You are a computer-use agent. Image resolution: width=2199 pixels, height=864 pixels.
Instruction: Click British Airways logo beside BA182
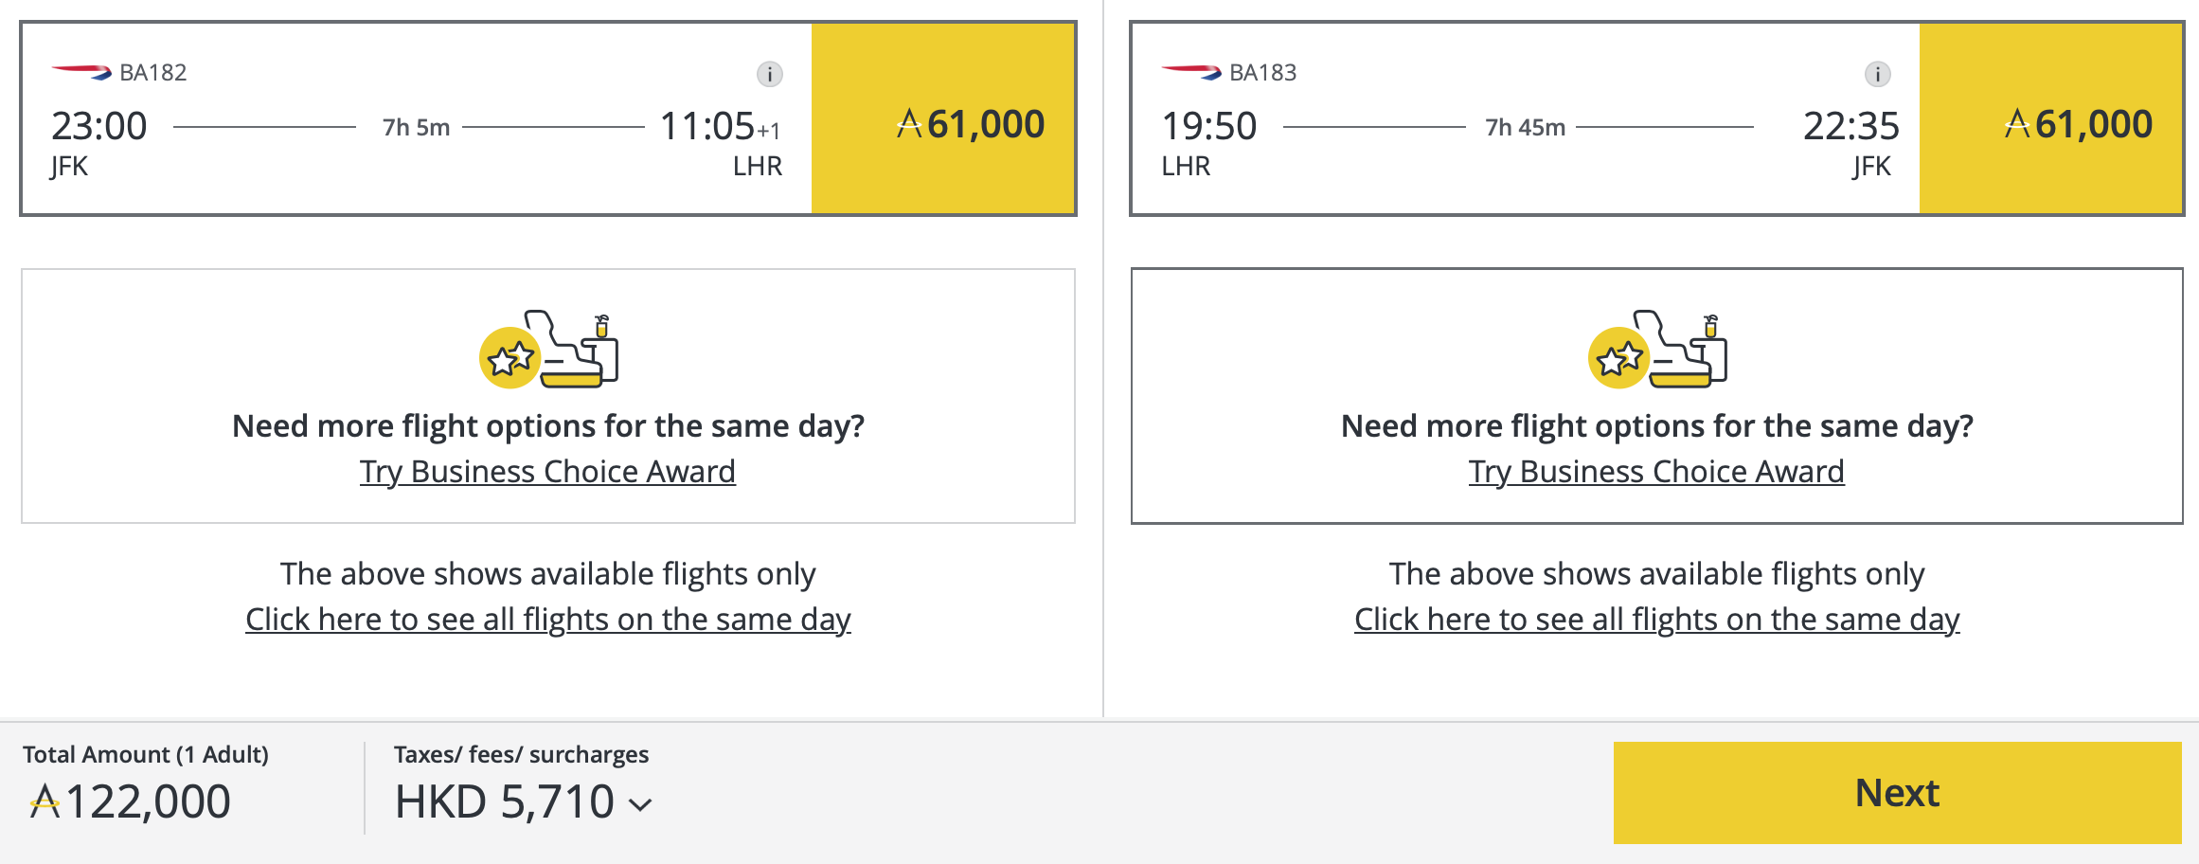pos(81,72)
